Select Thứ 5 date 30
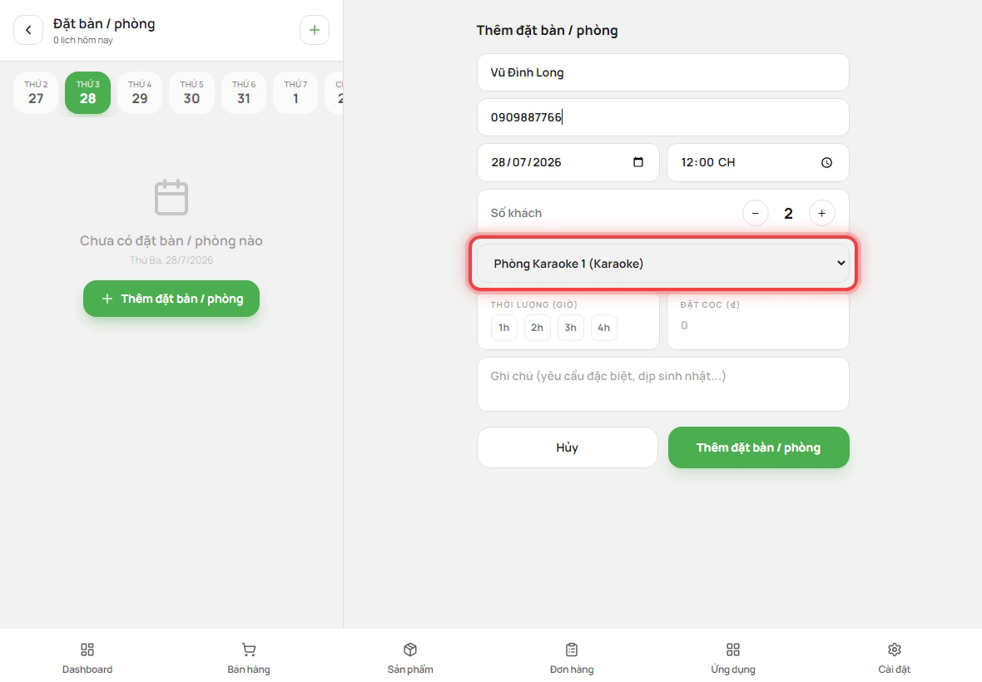This screenshot has height=682, width=982. point(191,92)
